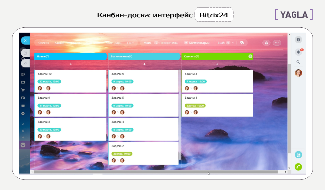Click the horizontal scrollbar right arrow
This screenshot has width=325, height=190.
coord(285,172)
